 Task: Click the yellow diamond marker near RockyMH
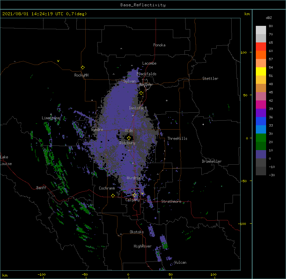pyautogui.click(x=83, y=68)
